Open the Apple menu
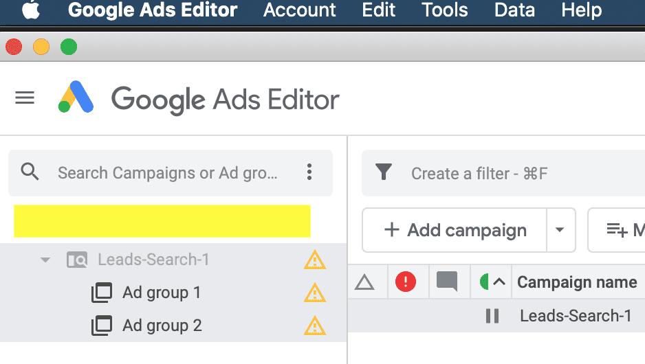Image resolution: width=645 pixels, height=364 pixels. coord(31,10)
